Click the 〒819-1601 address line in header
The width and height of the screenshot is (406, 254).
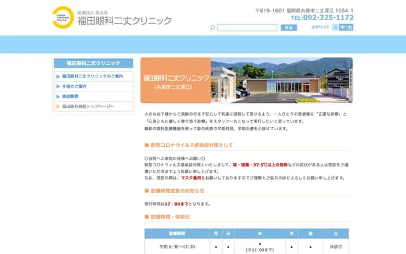304,11
